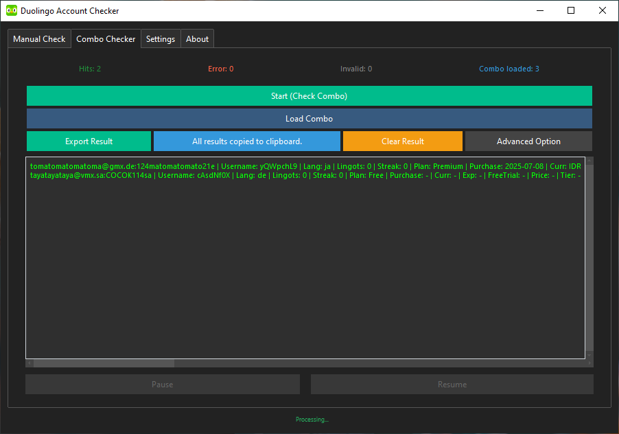Click the orange Clear Result button
Screen dimensions: 619x434
click(403, 141)
